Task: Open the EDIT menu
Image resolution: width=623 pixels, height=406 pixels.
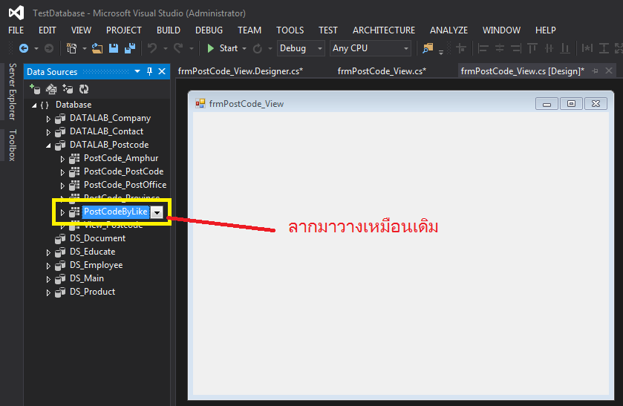Action: click(48, 30)
